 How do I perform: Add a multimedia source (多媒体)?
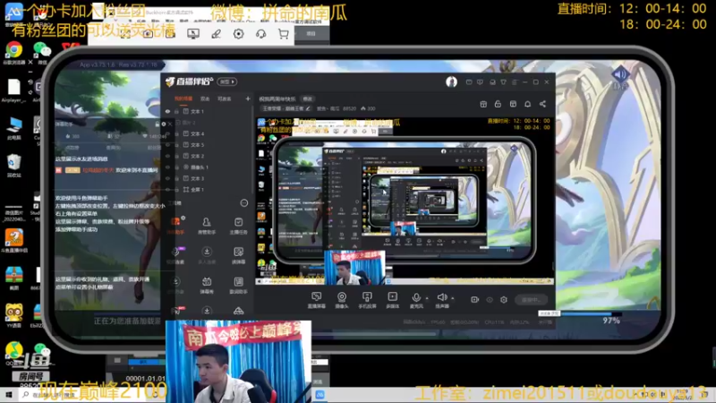click(x=392, y=300)
